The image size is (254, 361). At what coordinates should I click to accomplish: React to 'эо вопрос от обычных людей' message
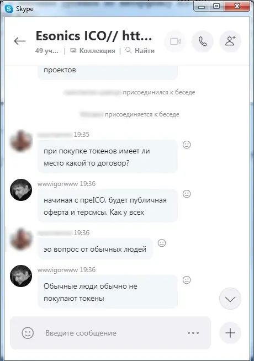pos(162,243)
